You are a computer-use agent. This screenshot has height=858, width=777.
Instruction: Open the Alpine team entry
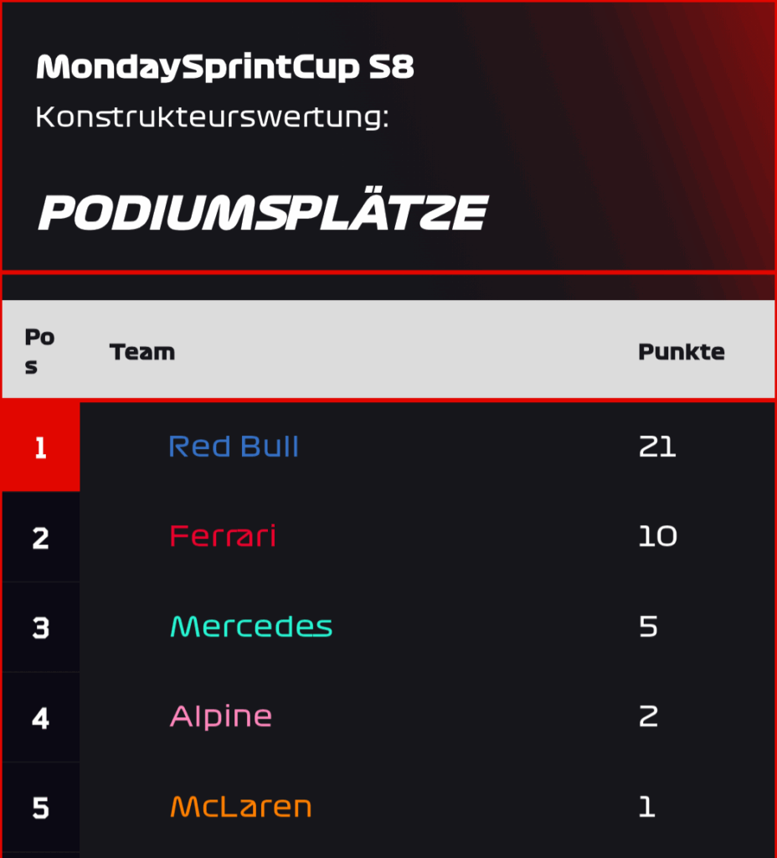(x=221, y=717)
